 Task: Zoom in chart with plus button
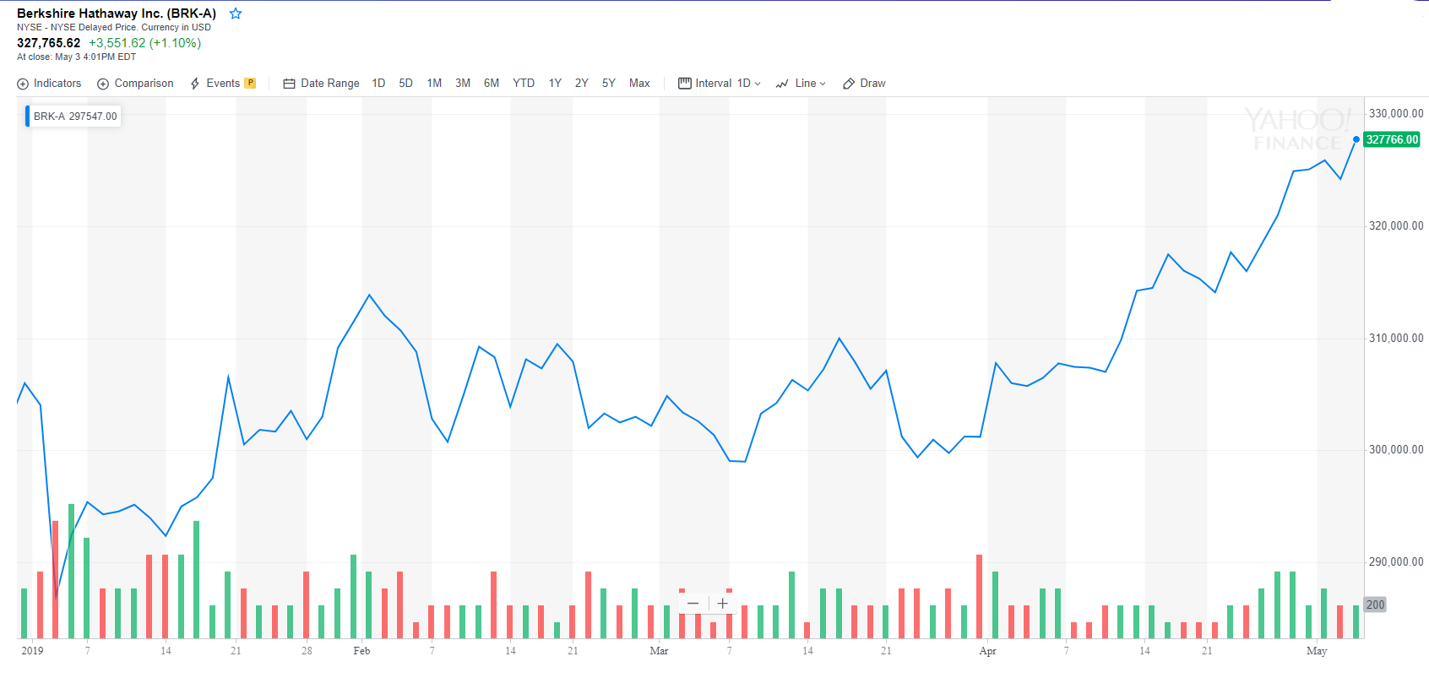[x=723, y=603]
